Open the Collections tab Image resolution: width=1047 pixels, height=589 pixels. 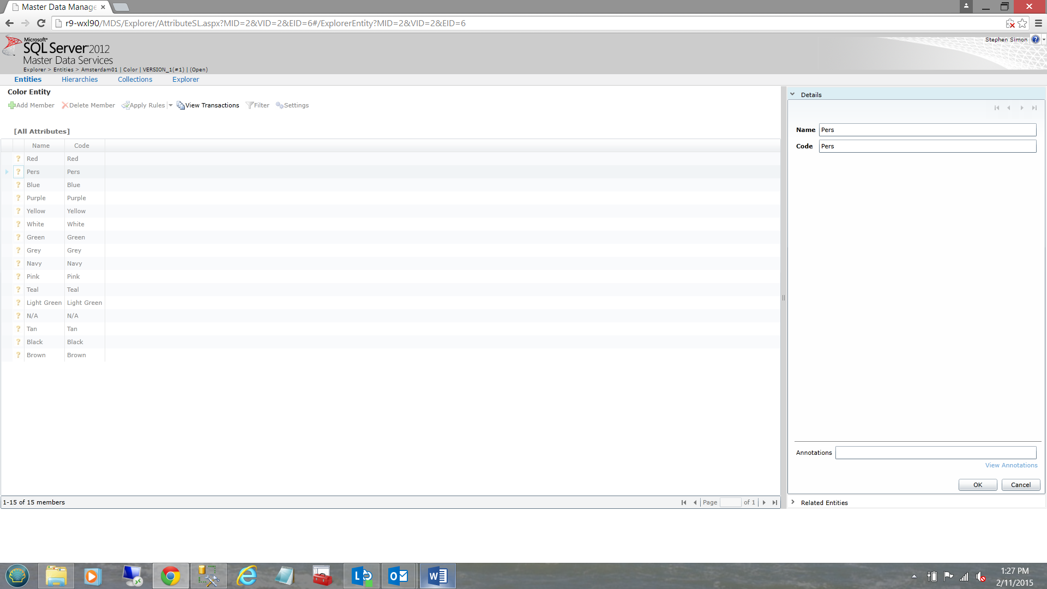tap(135, 79)
